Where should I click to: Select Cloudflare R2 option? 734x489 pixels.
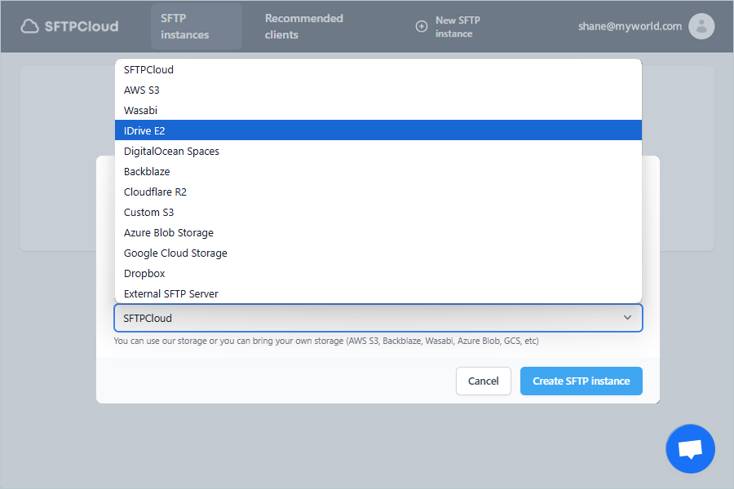378,192
